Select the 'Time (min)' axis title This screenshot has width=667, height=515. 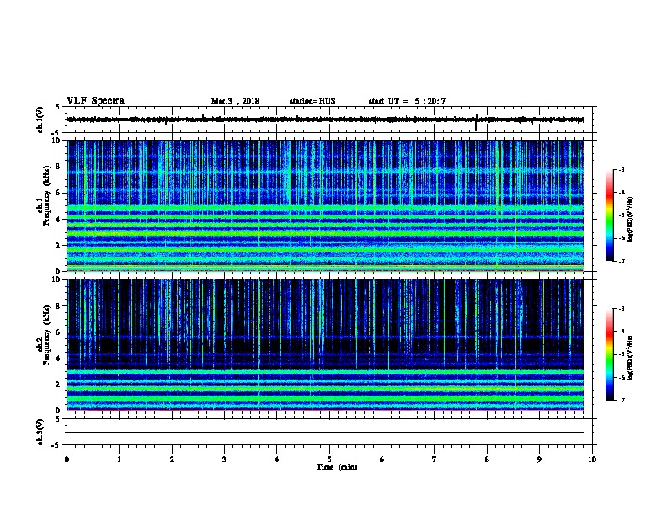[337, 467]
